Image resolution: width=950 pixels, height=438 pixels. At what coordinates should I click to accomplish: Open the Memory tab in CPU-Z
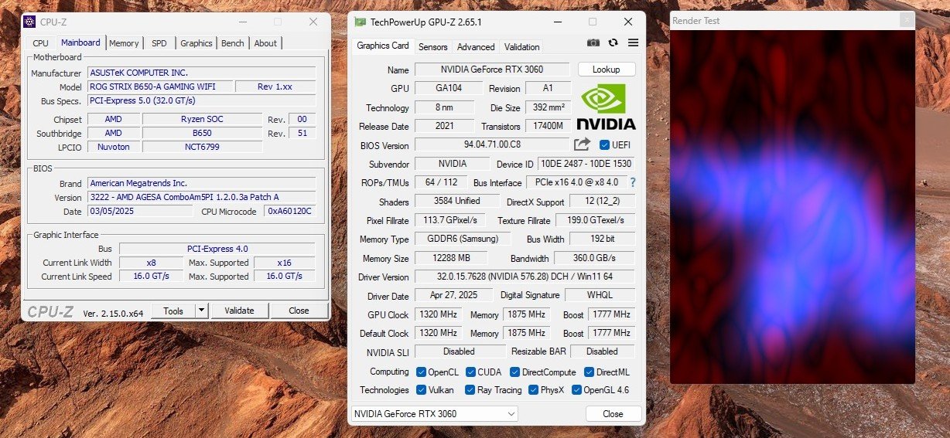(x=124, y=43)
